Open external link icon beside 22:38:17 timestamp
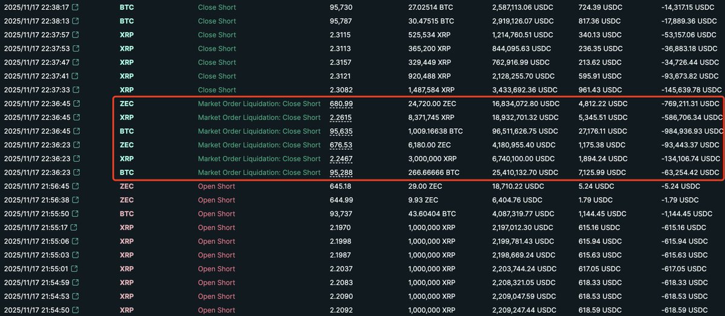 75,7
